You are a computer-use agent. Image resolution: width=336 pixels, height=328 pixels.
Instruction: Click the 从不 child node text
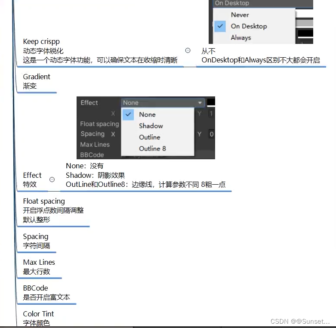[x=208, y=51]
